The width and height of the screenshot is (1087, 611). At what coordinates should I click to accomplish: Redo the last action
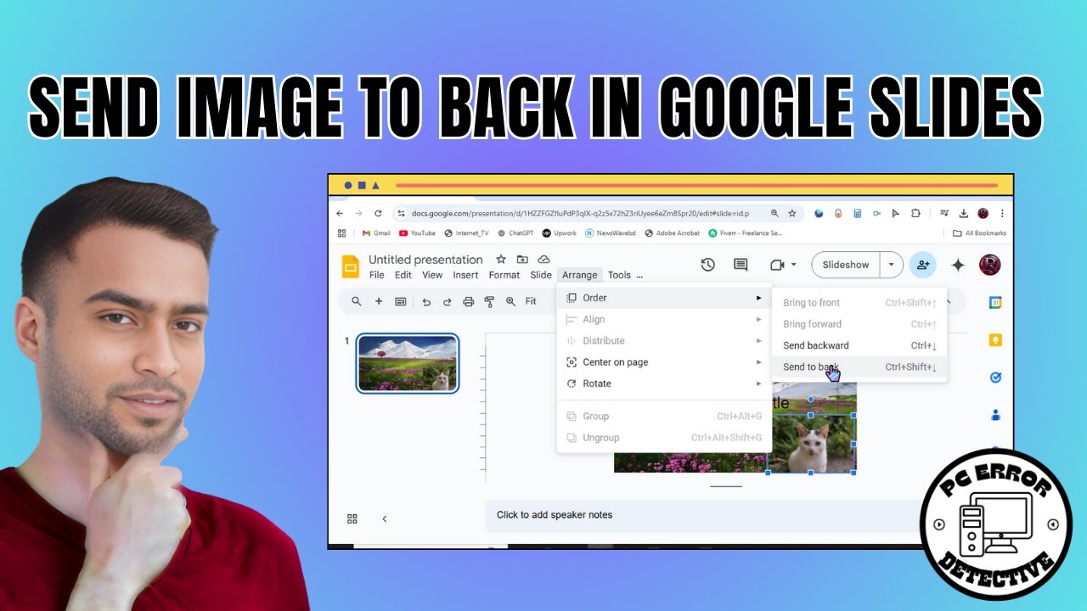[x=447, y=301]
